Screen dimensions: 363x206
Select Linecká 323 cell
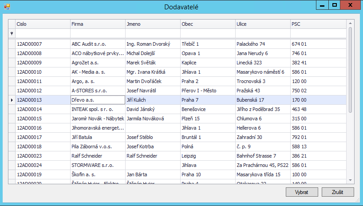point(263,63)
